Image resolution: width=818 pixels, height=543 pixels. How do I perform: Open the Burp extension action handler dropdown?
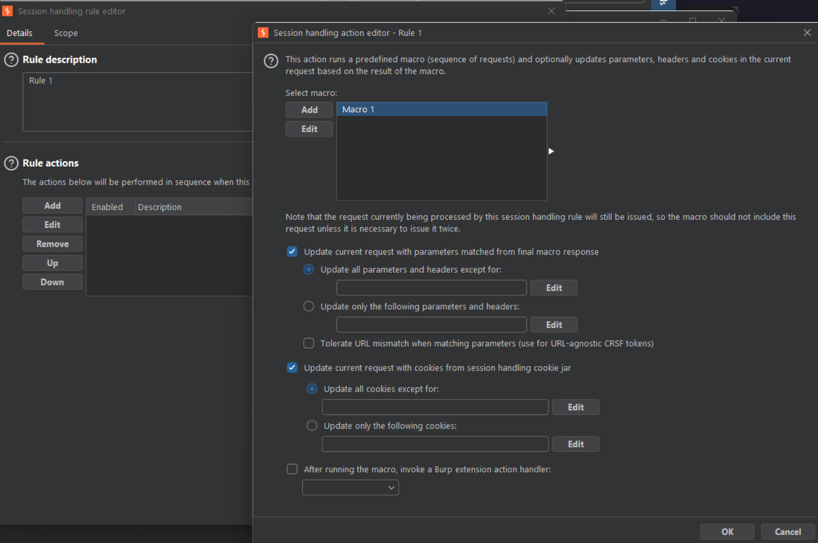[x=350, y=488]
